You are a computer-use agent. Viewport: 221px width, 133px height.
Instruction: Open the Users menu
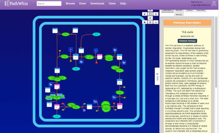(x=112, y=3)
